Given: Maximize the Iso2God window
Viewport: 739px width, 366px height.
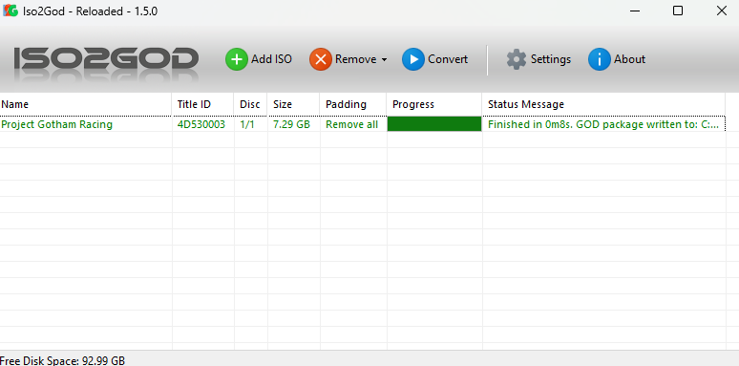Looking at the screenshot, I should tap(678, 11).
